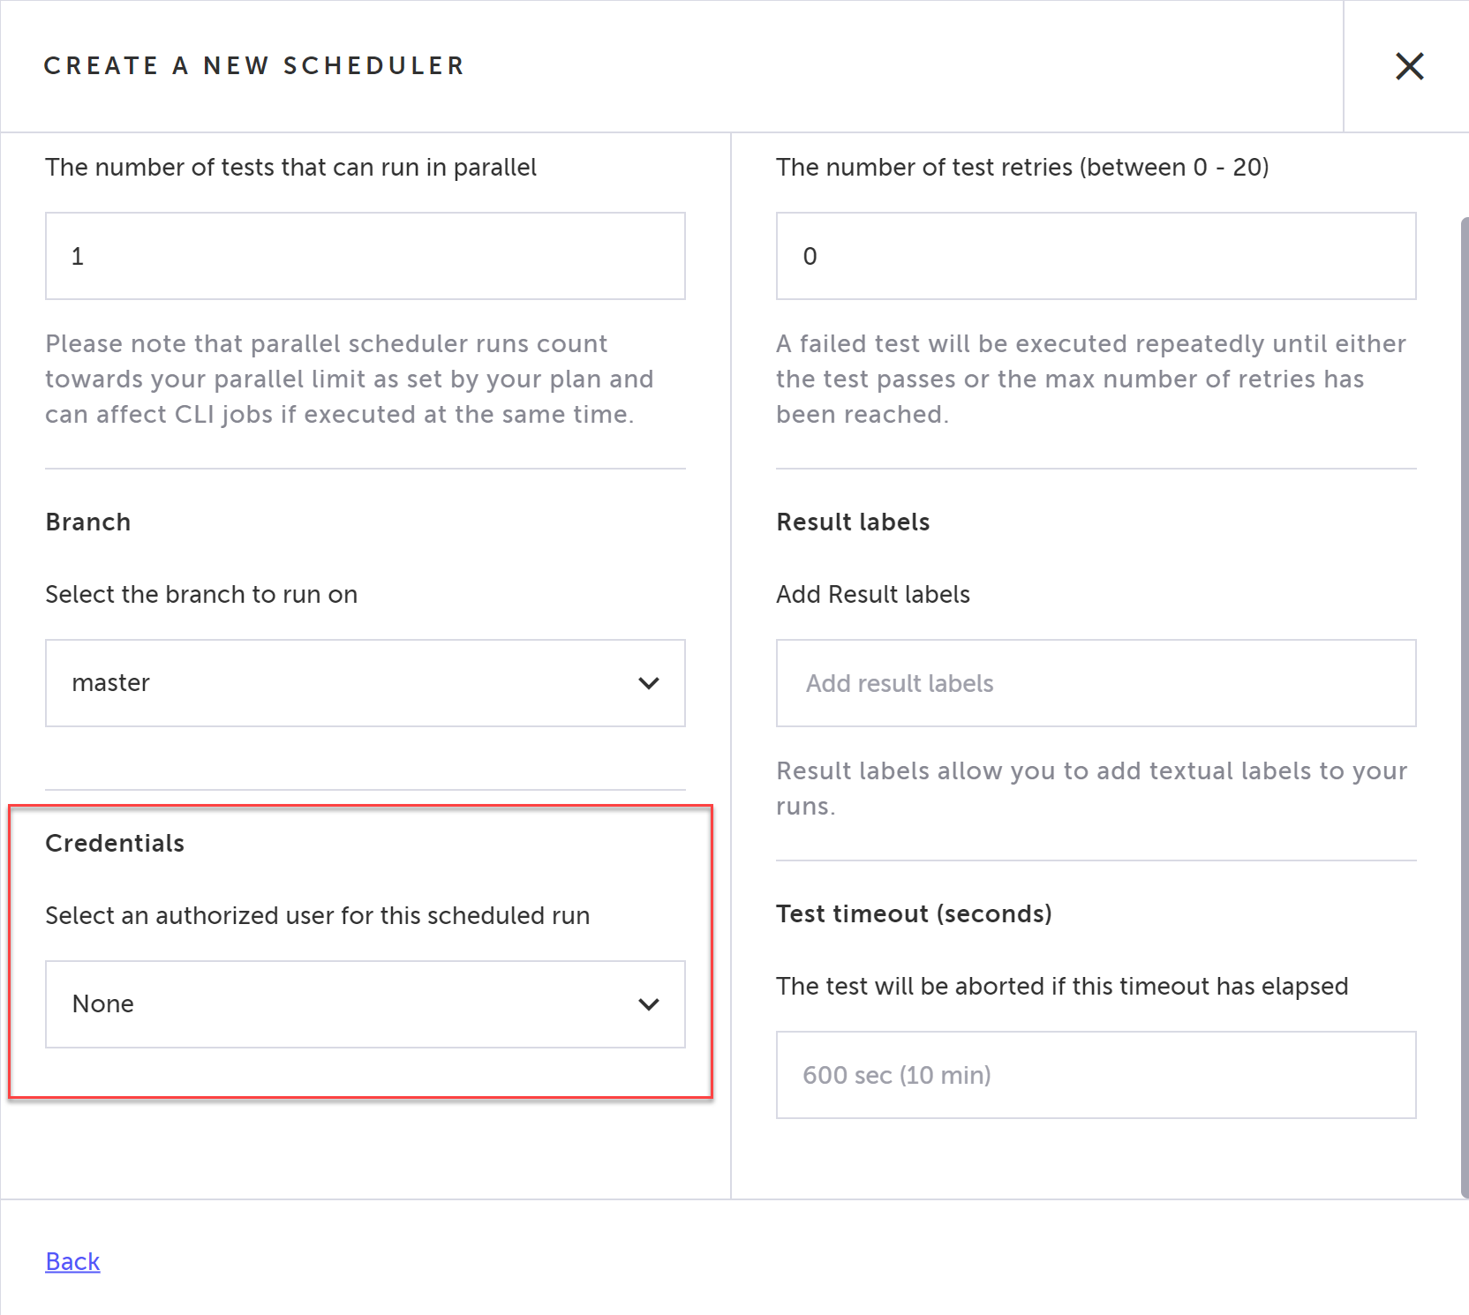This screenshot has width=1469, height=1315.
Task: Click the Result labels section heading
Action: (853, 522)
